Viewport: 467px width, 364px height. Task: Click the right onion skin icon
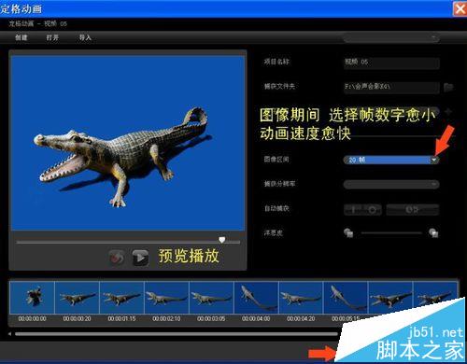pos(433,232)
